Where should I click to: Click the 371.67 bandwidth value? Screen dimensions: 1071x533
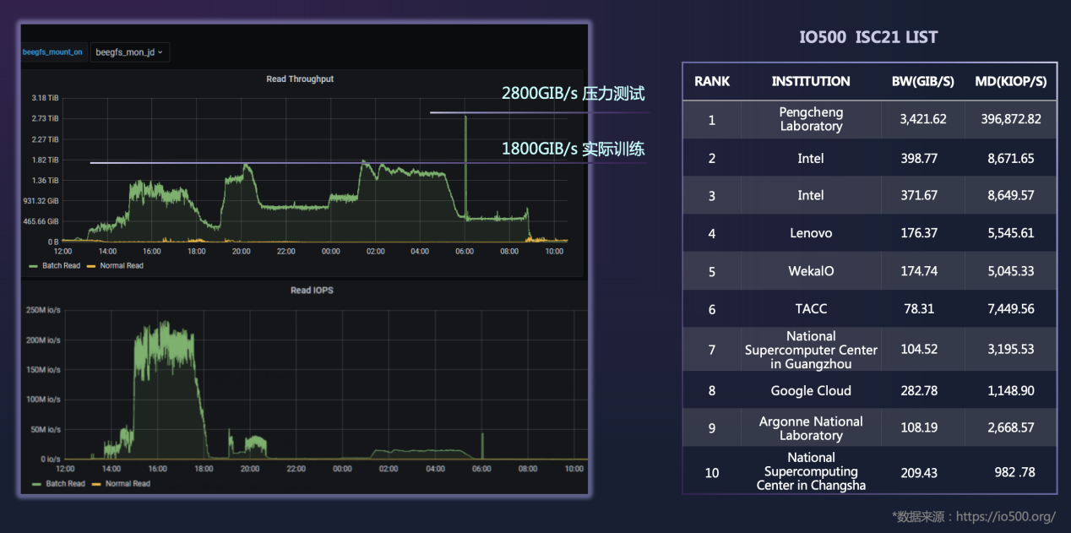tap(919, 196)
